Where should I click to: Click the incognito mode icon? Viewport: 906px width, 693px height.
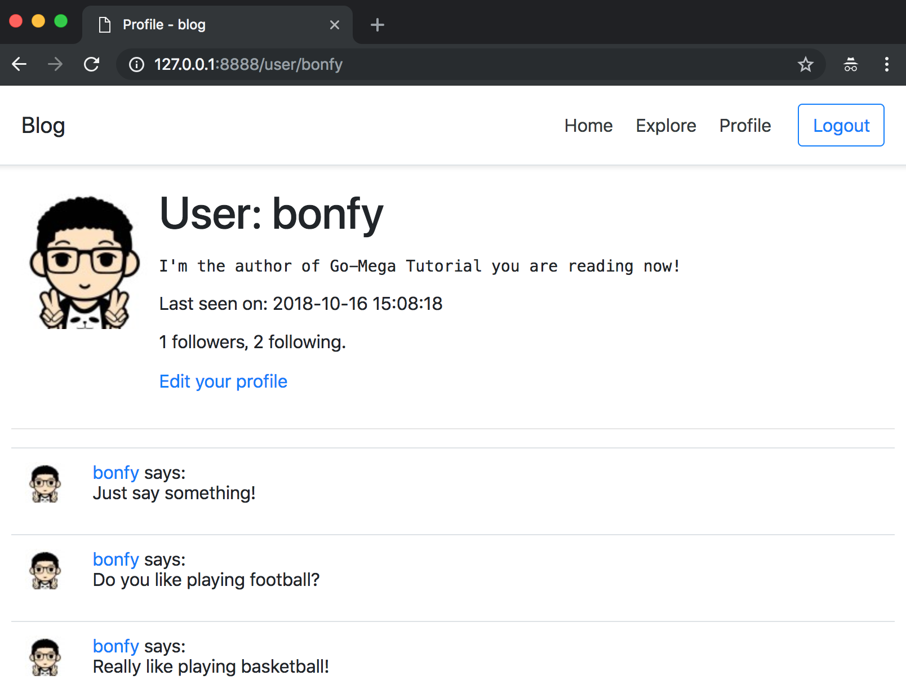[850, 65]
